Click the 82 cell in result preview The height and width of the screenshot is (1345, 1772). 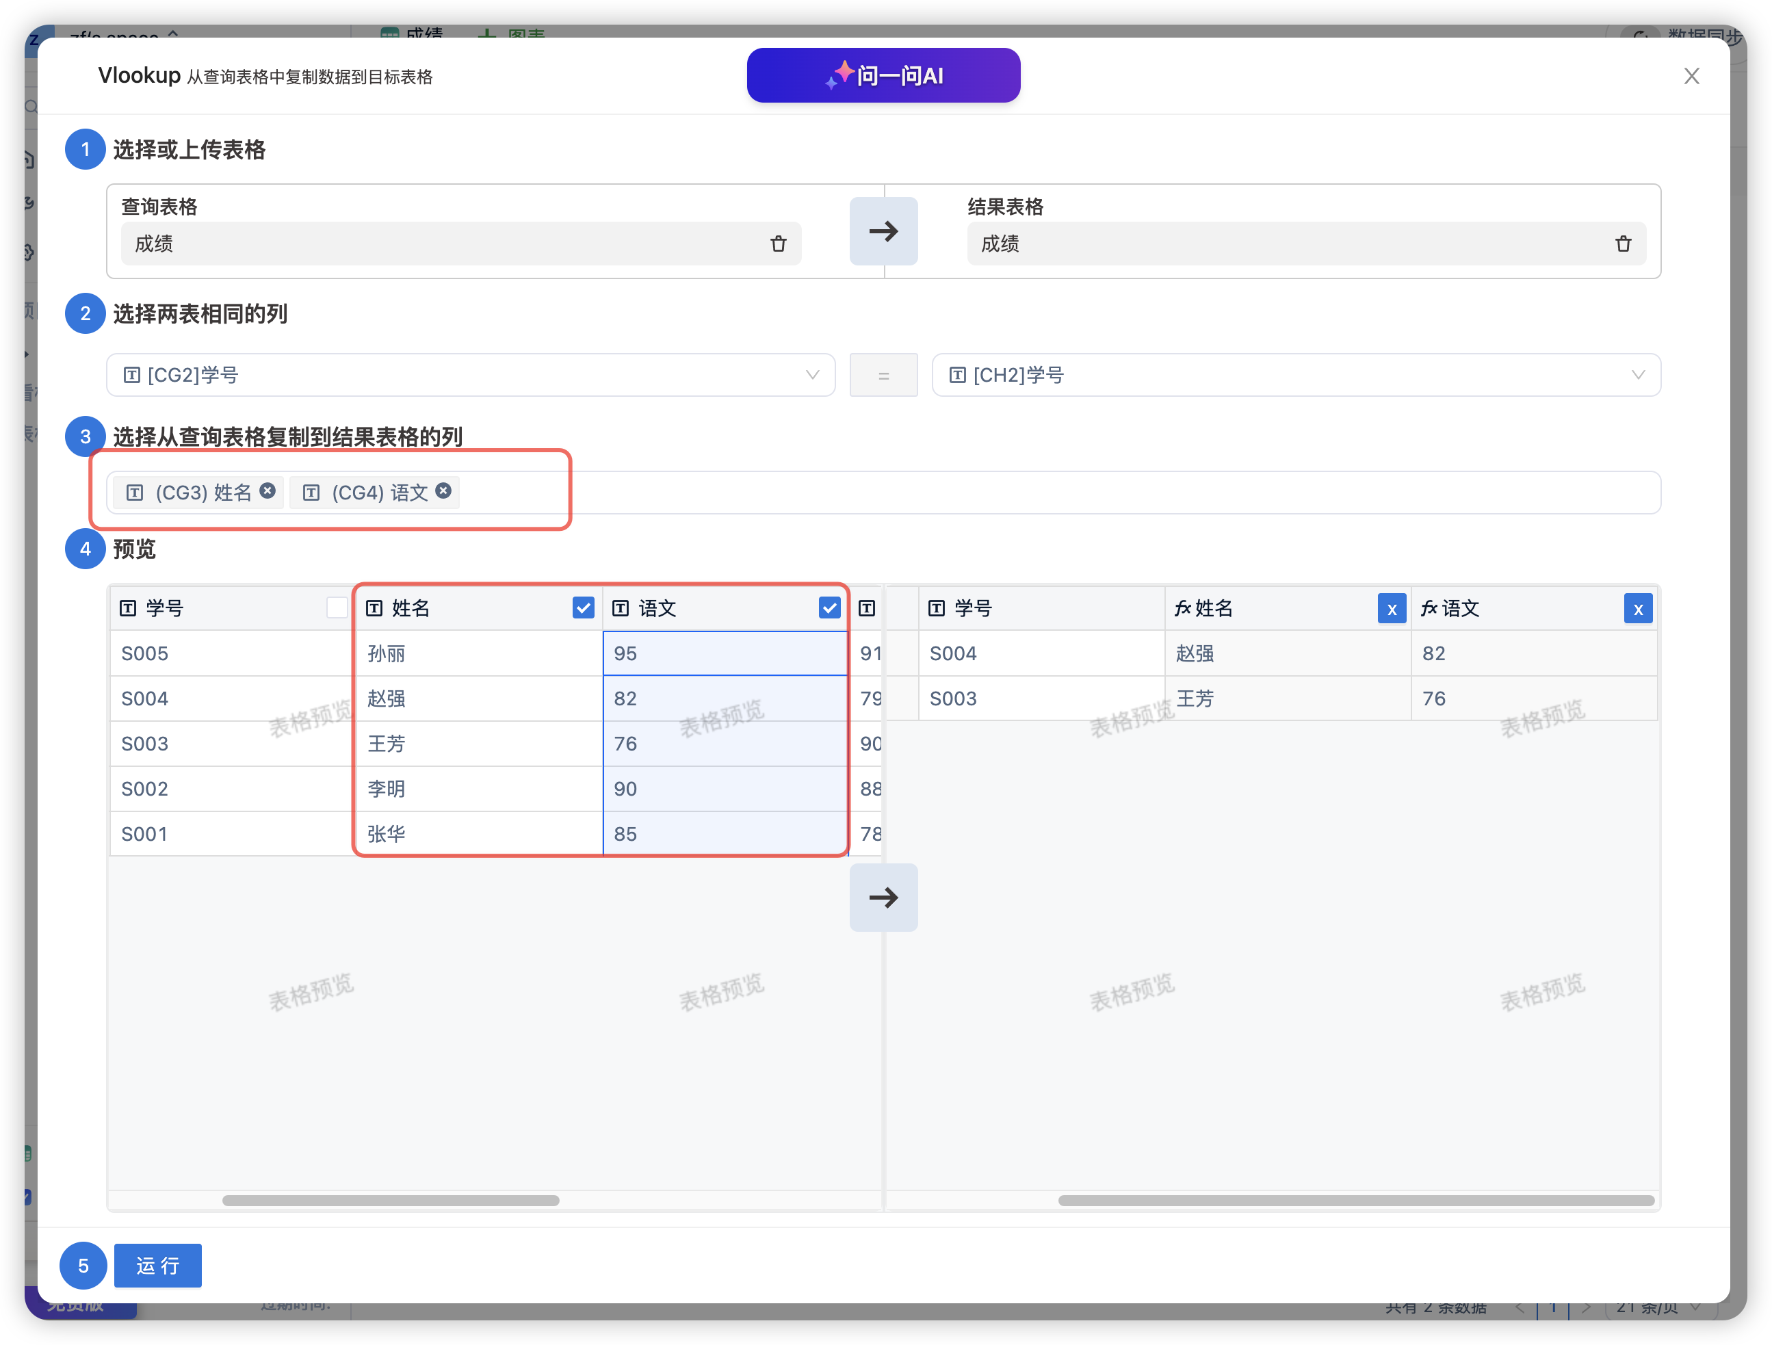click(x=1533, y=653)
